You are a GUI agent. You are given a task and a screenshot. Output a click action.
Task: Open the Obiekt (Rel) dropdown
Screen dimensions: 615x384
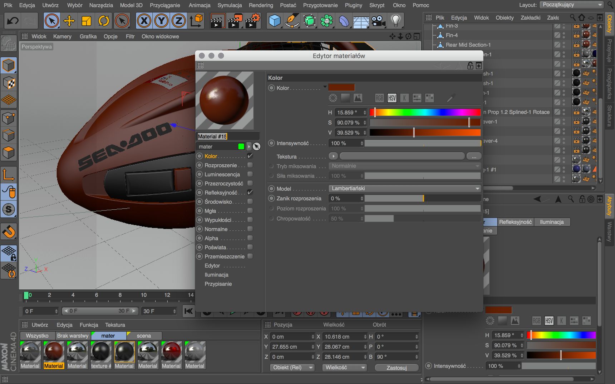(x=292, y=367)
